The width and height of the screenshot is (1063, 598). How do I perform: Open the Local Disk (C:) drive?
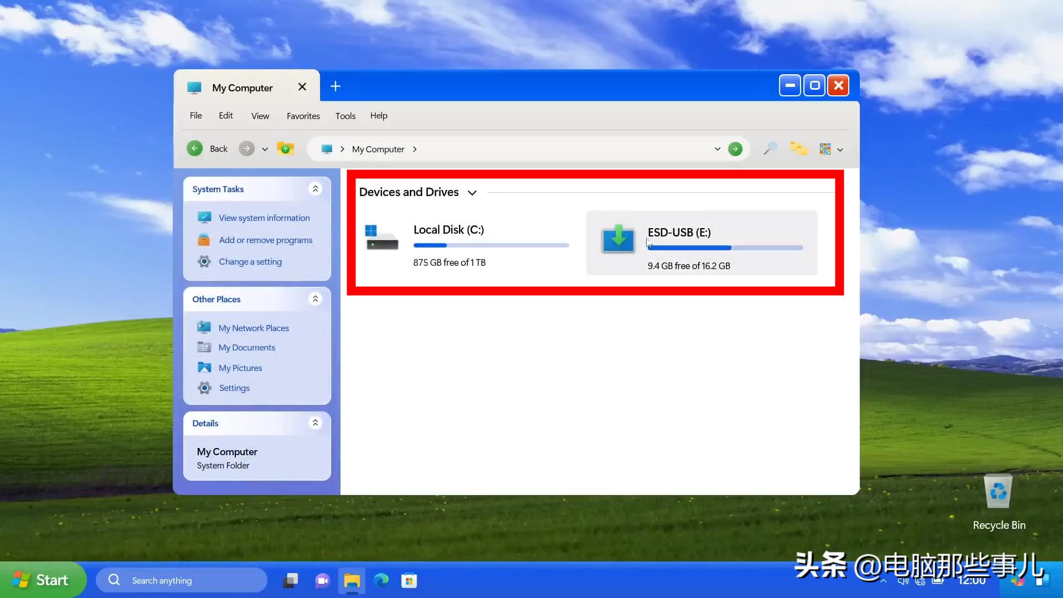tap(448, 229)
